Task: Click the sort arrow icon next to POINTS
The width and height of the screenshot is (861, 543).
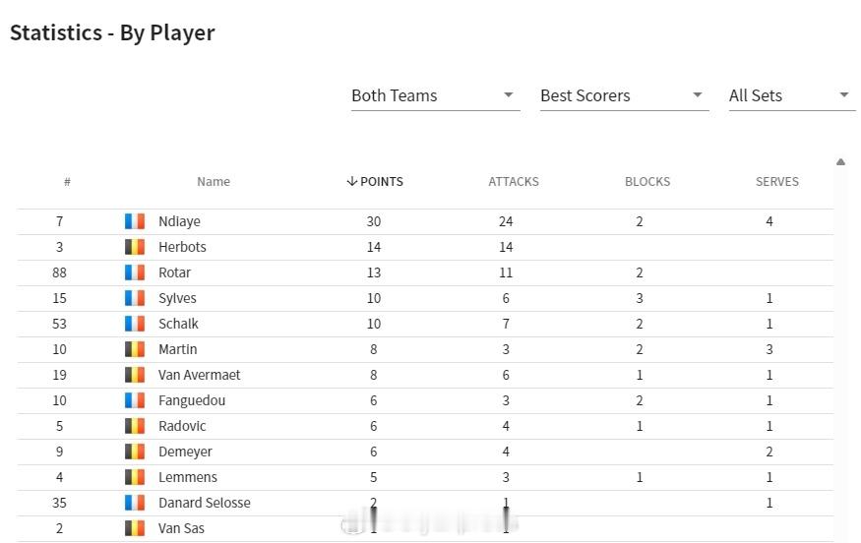Action: coord(352,182)
